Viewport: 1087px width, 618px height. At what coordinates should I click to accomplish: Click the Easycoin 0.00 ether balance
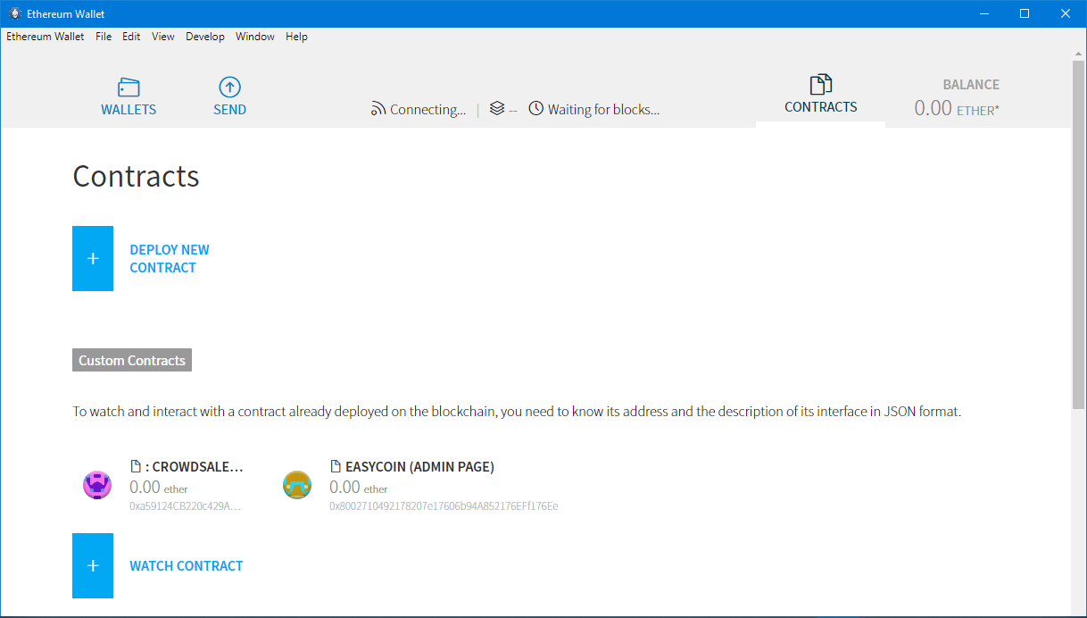359,488
